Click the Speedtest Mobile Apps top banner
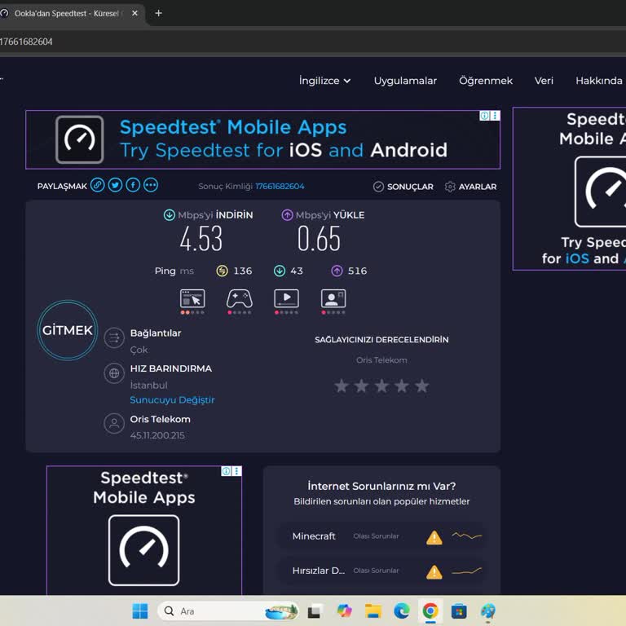The image size is (626, 626). click(262, 139)
